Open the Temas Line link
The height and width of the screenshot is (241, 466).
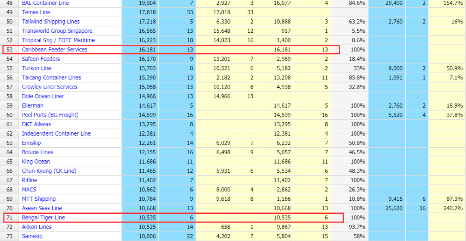[x=36, y=12]
